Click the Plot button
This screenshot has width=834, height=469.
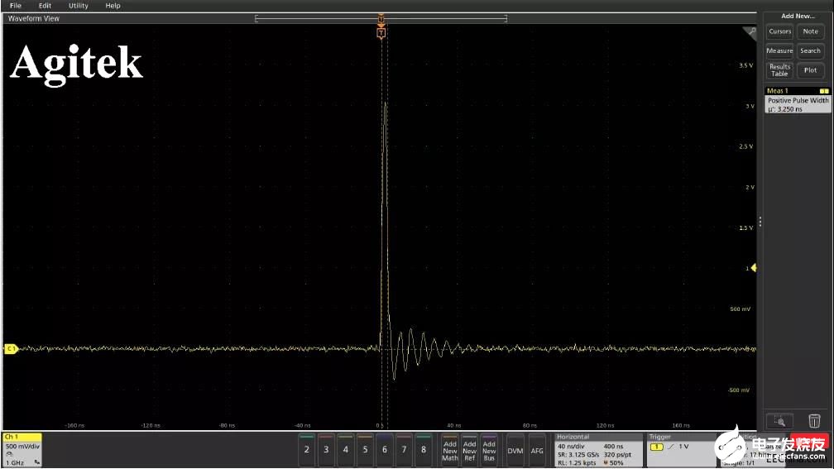pyautogui.click(x=810, y=70)
